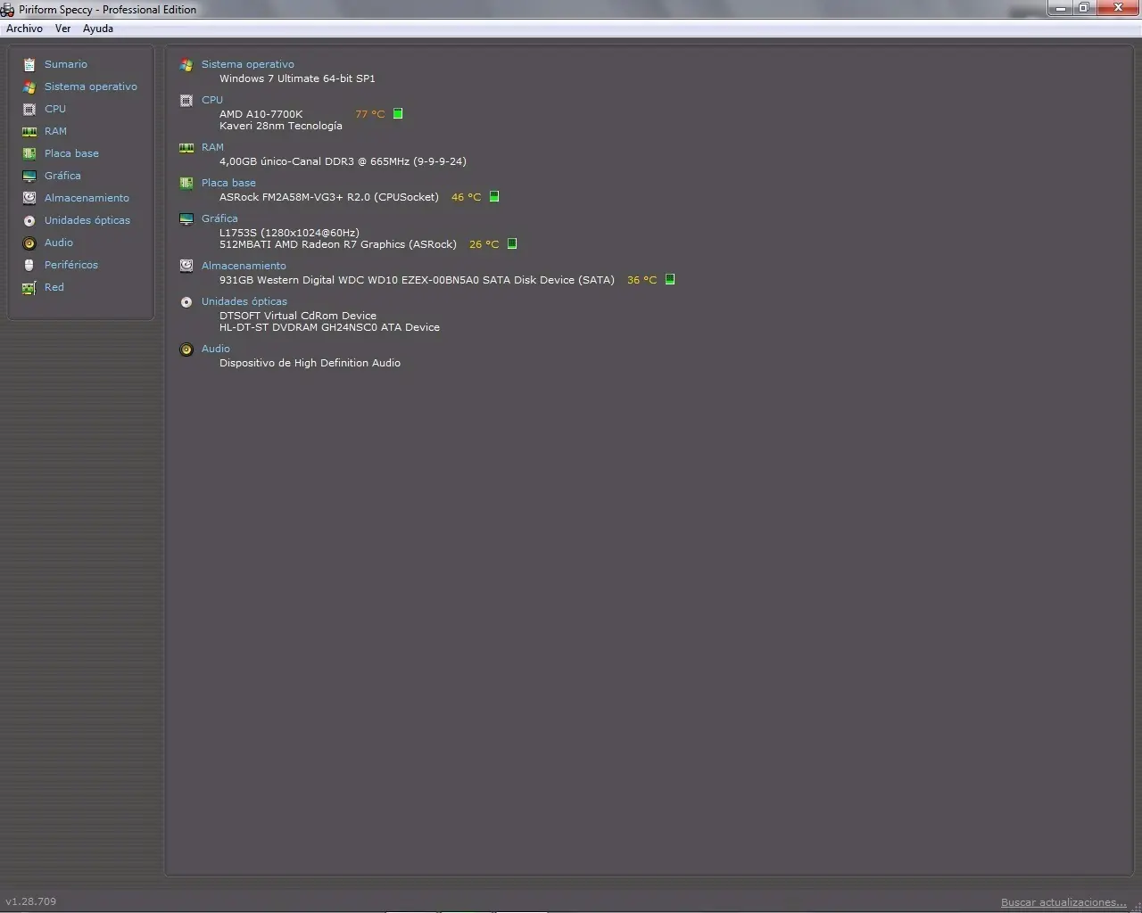Open Red section in sidebar
The image size is (1142, 913).
click(54, 287)
